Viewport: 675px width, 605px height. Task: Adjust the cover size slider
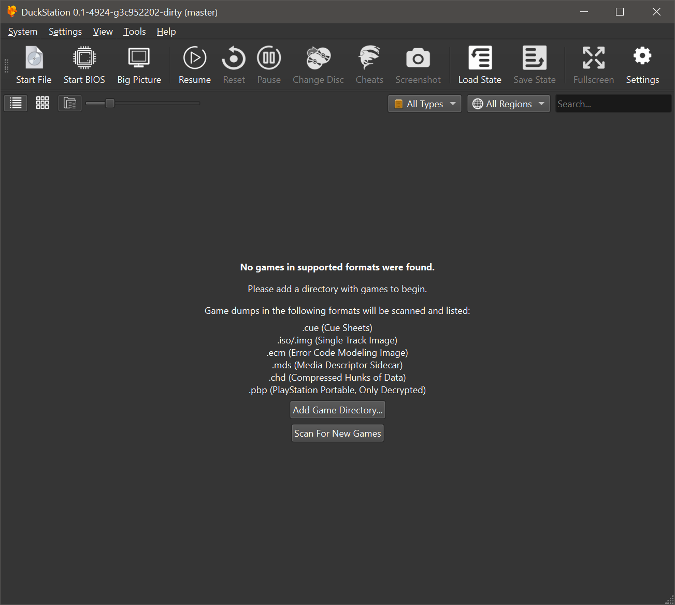[143, 104]
